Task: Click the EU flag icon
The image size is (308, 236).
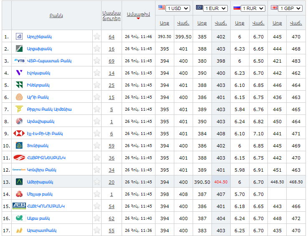Action: pyautogui.click(x=199, y=8)
